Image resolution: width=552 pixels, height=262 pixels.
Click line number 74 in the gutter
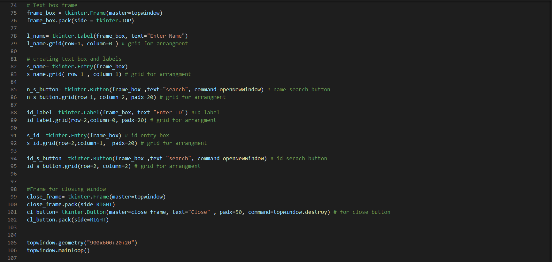click(x=13, y=5)
